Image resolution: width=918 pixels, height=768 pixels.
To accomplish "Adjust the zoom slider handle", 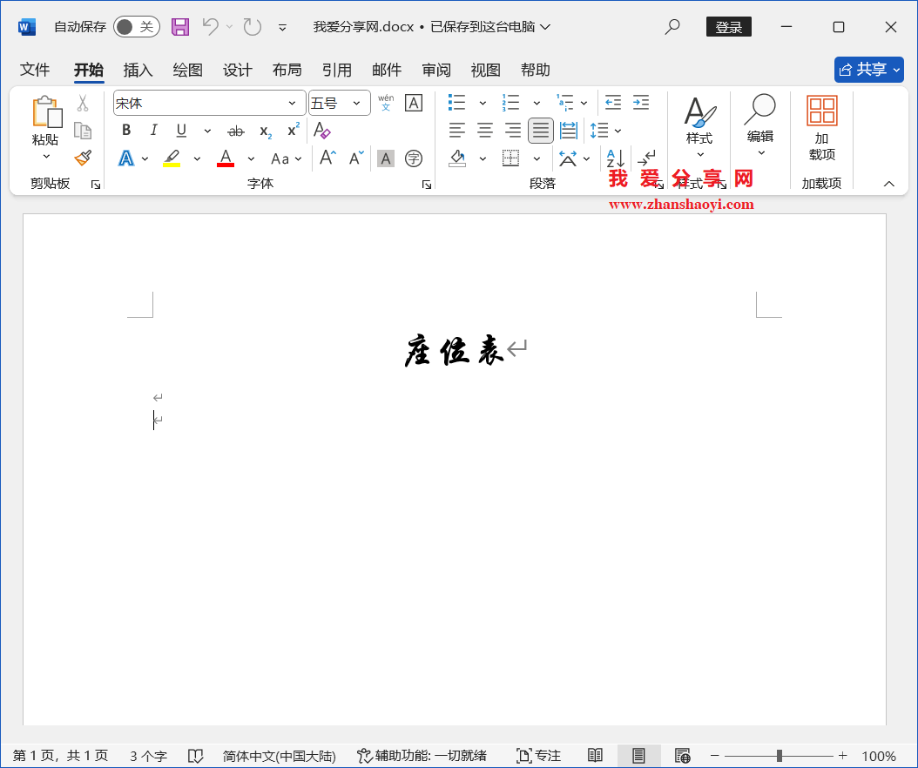I will pos(780,756).
